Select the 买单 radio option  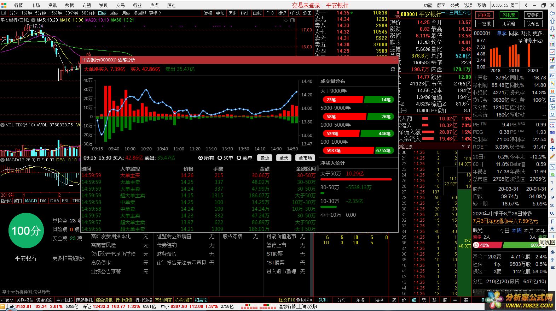click(225, 158)
